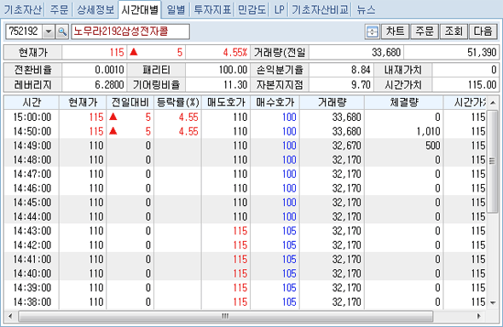Open the 민감도 tab
This screenshot has width=503, height=327.
click(x=251, y=9)
